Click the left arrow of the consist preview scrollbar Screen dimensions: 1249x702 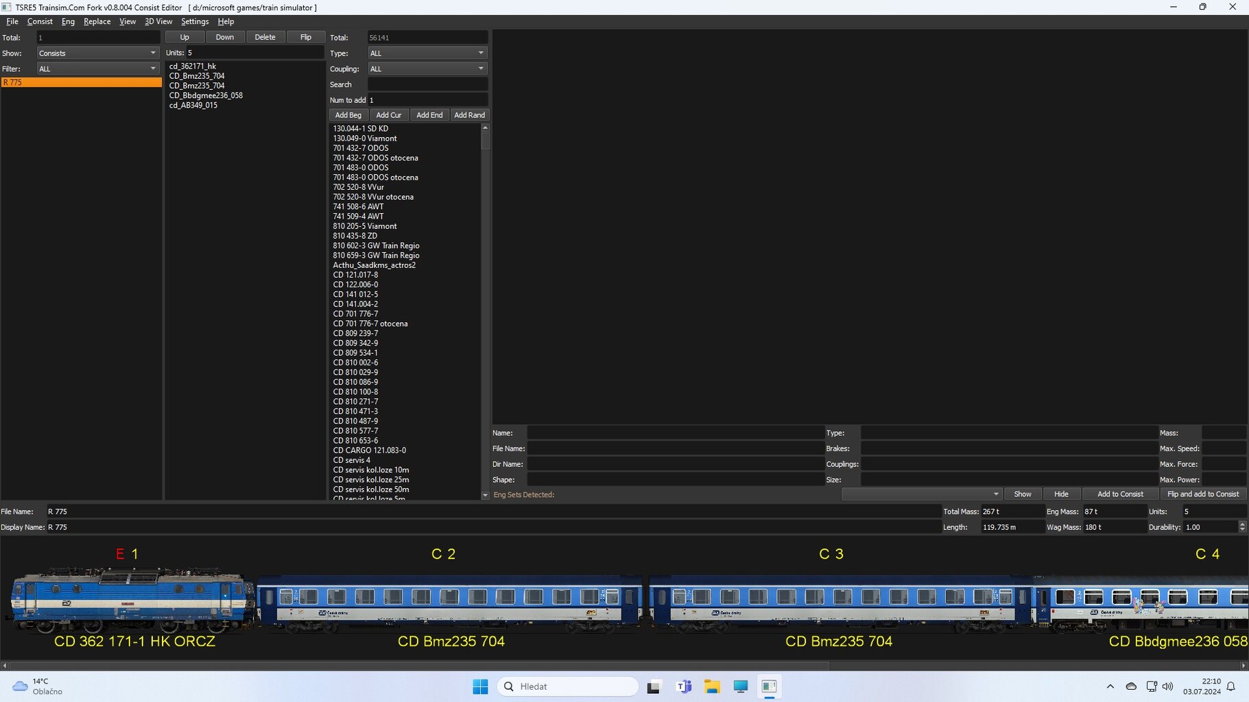tap(5, 666)
